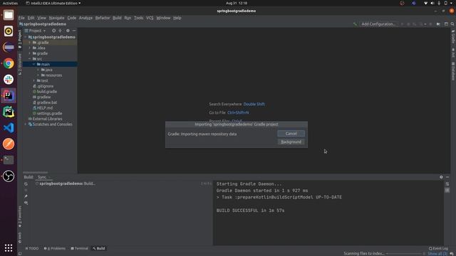This screenshot has width=456, height=256.
Task: Collapse the src folder arrow
Action: [30, 59]
